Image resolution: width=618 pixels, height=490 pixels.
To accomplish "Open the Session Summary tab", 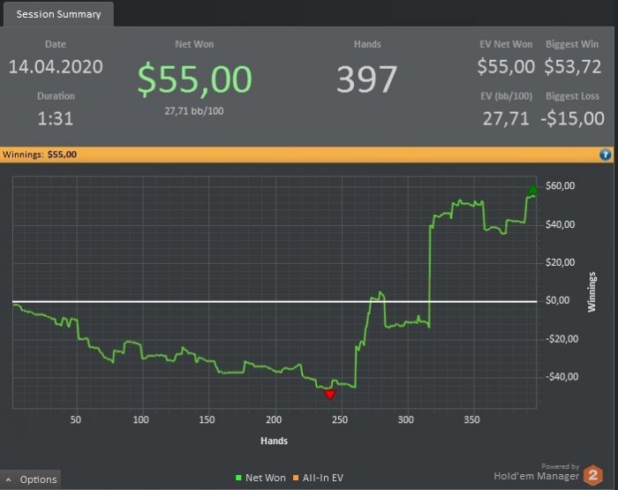I will [58, 14].
